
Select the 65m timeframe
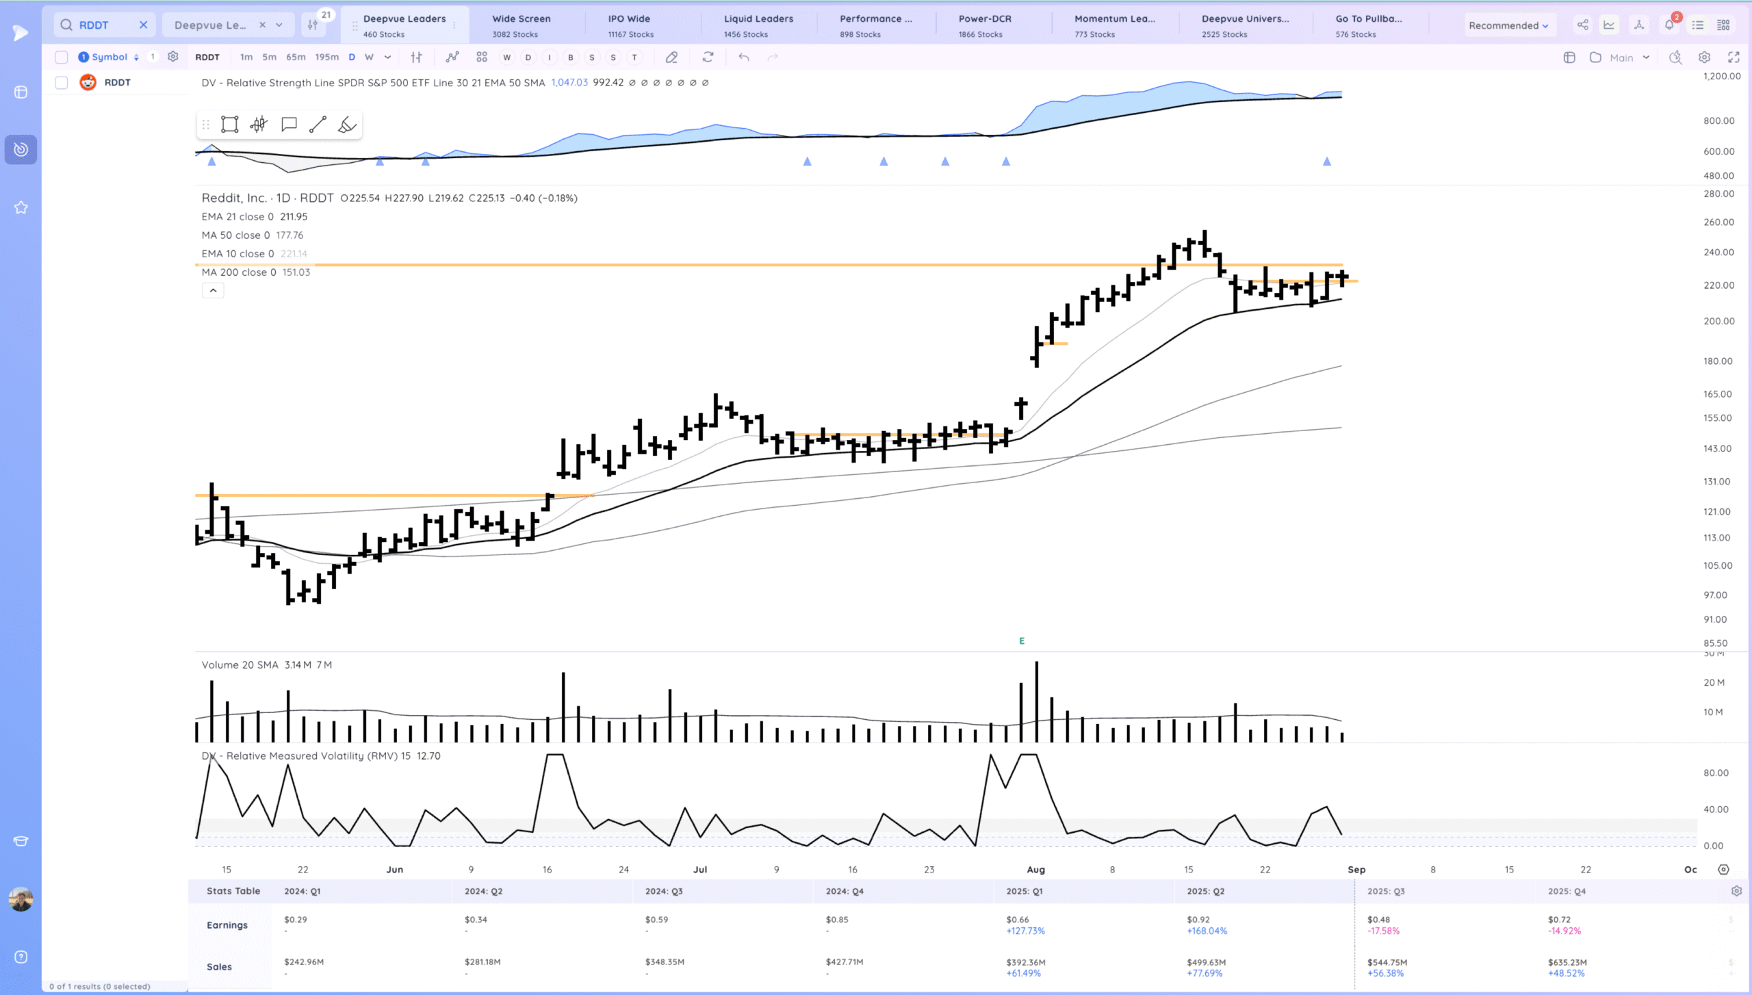pos(296,57)
